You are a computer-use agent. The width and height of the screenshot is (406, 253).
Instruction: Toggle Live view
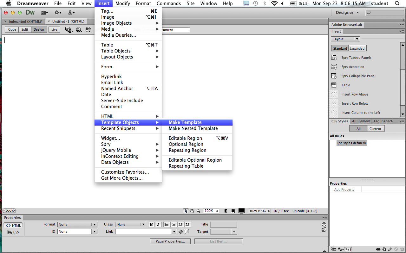54,29
